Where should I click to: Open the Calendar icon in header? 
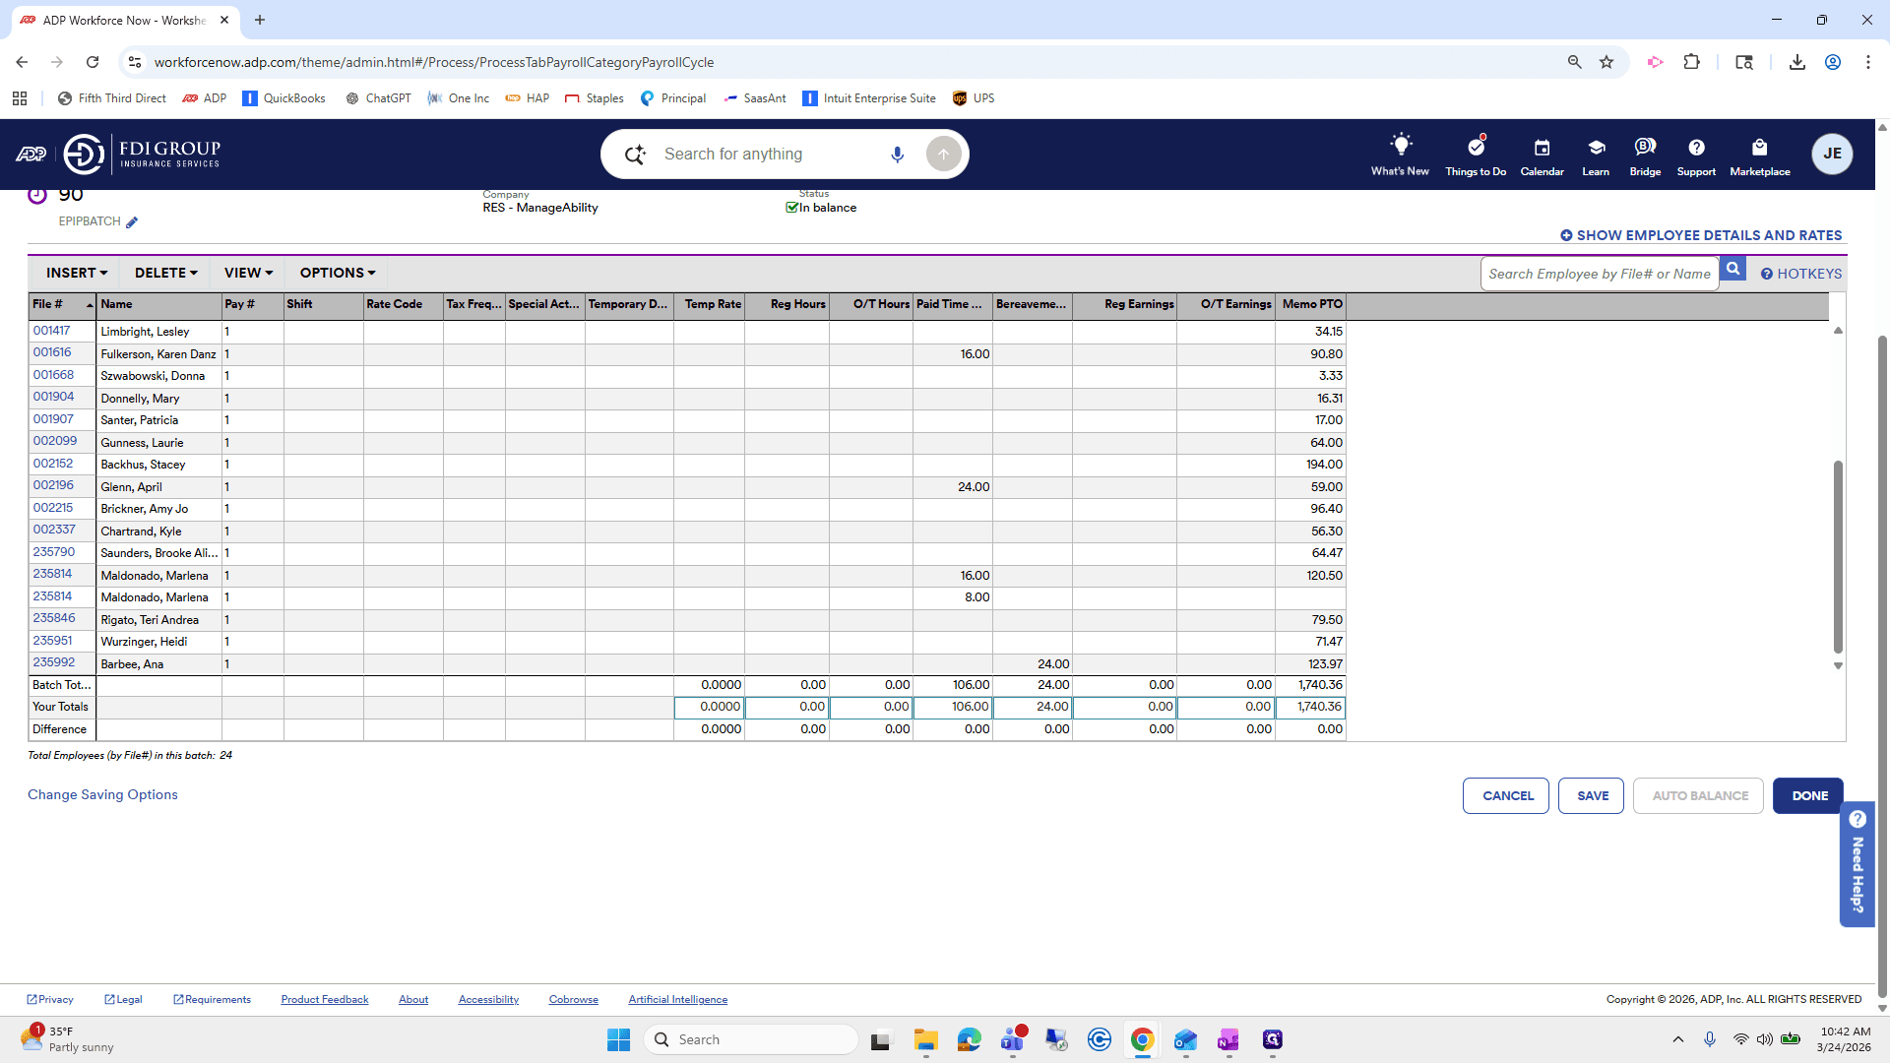(x=1542, y=148)
